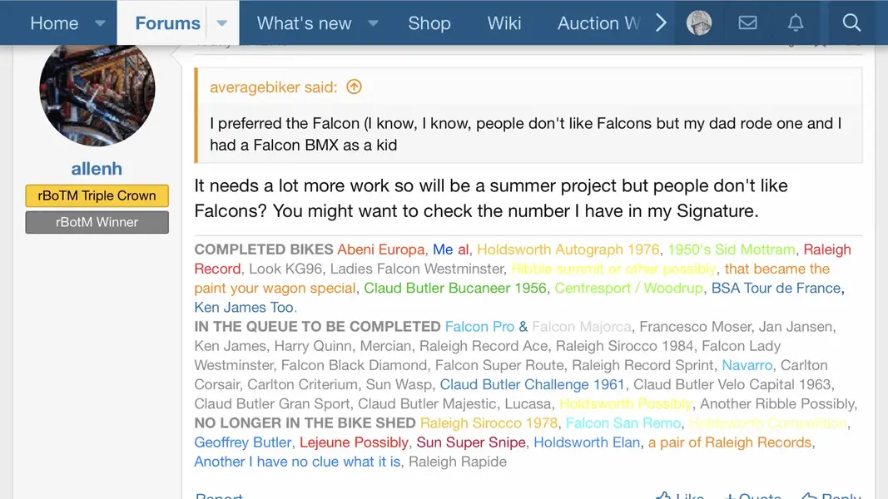
Task: View allenh's profile picture thumbnail
Action: pyautogui.click(x=97, y=91)
